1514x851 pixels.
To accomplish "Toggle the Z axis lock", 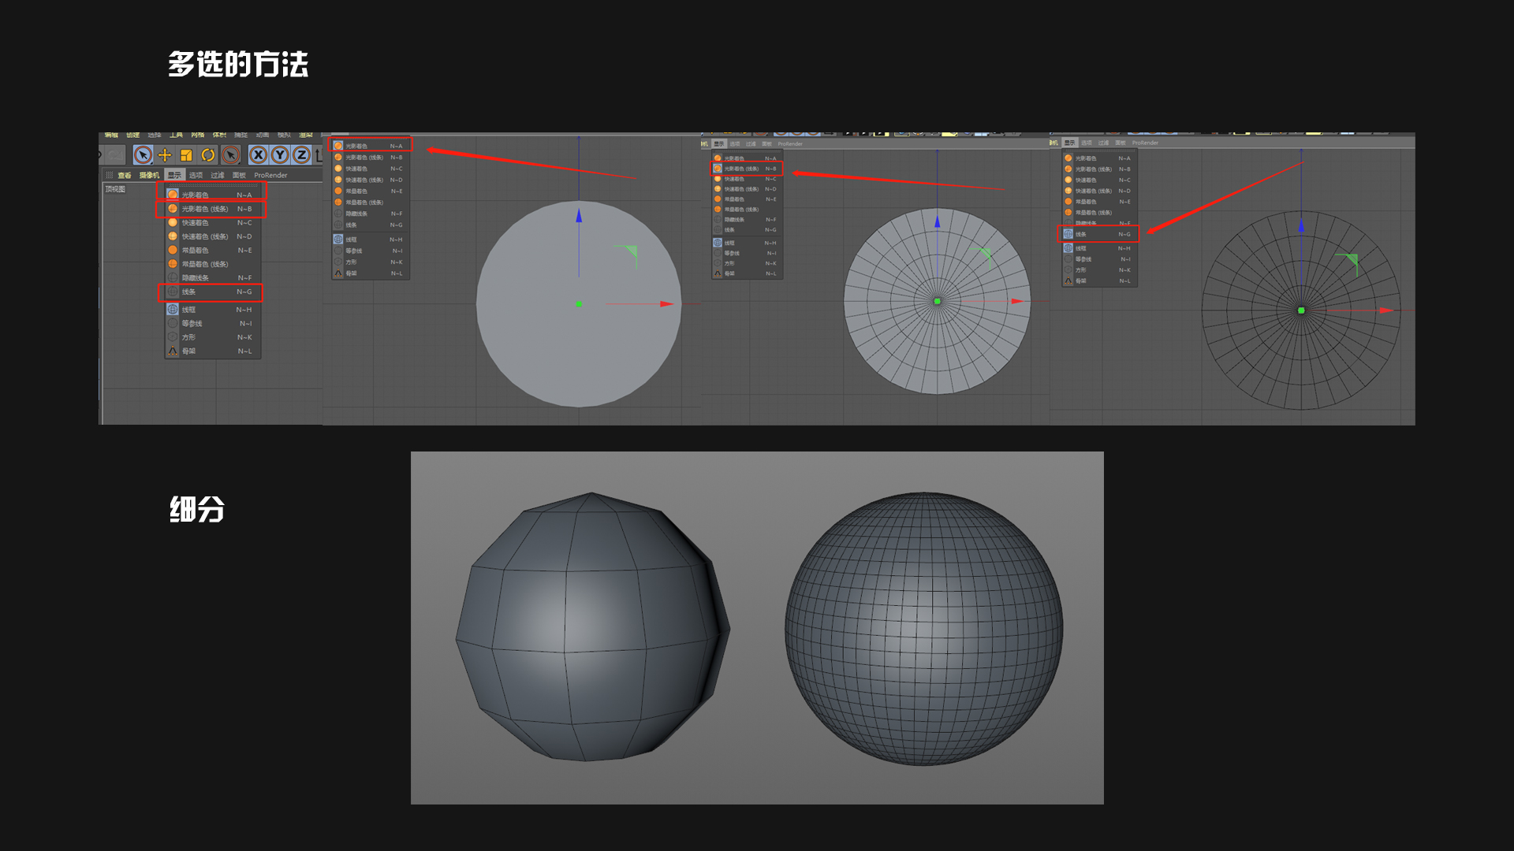I will pyautogui.click(x=301, y=155).
